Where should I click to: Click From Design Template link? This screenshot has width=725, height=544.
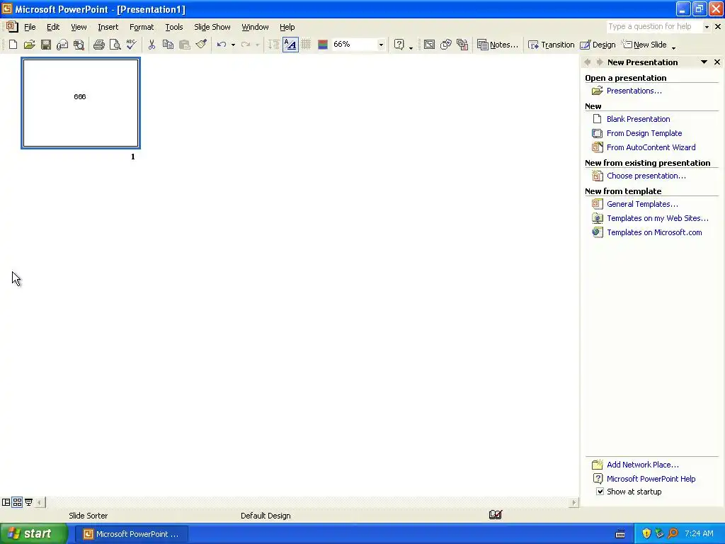(644, 133)
